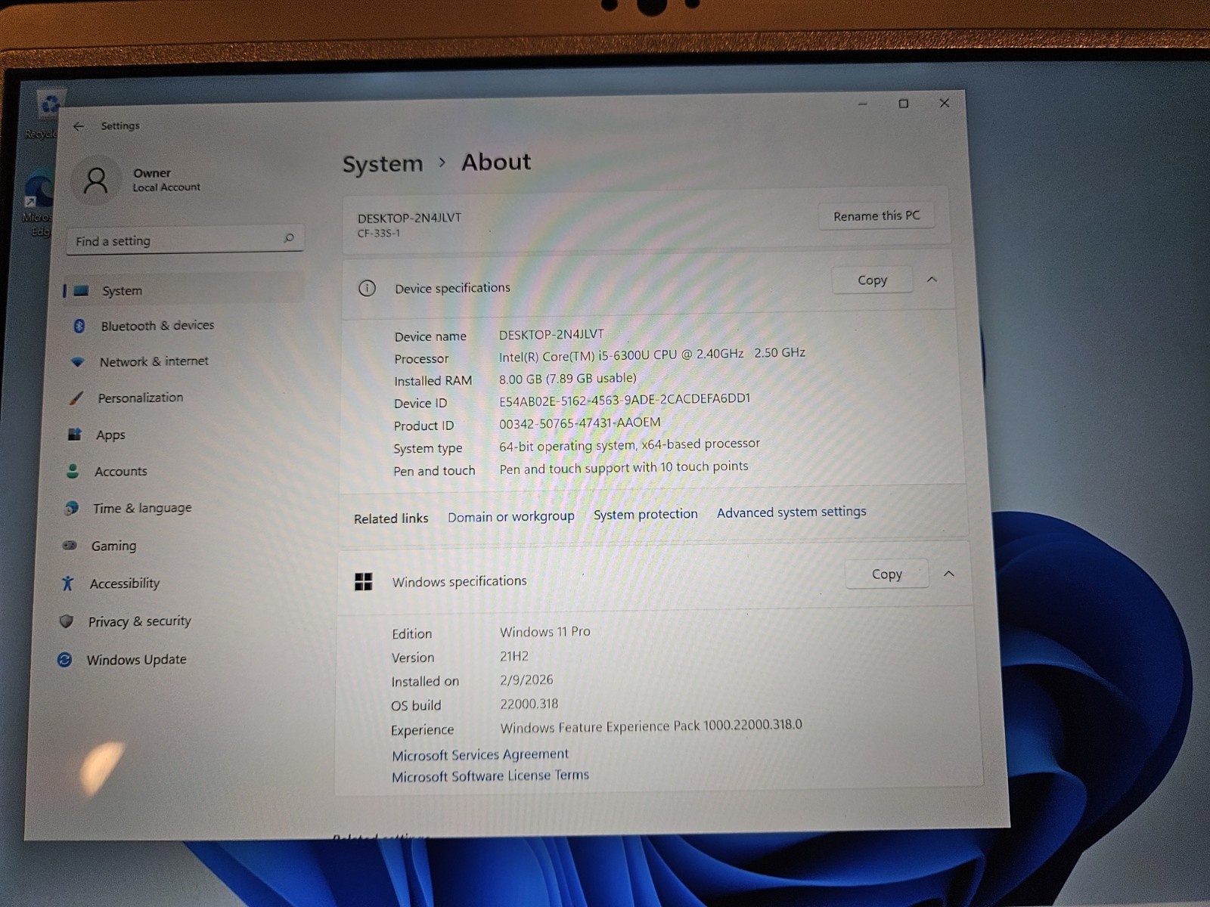Click the OS build value 22000.318
Image resolution: width=1210 pixels, height=907 pixels.
point(529,704)
